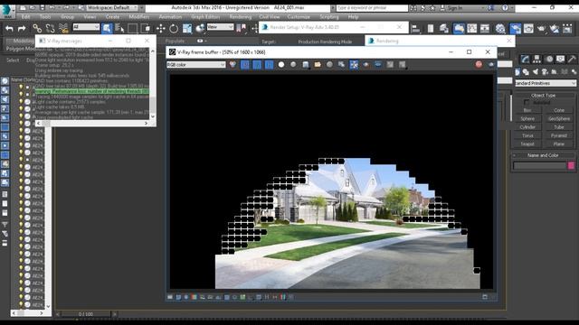Click the time slider showing 0 / 100

86,314
